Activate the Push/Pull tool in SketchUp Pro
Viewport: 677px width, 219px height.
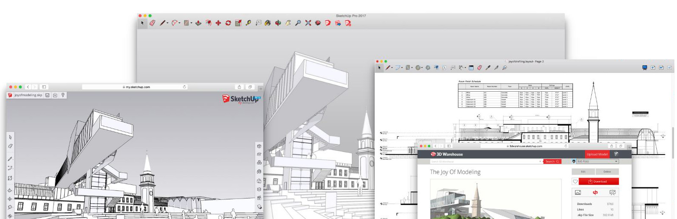[198, 23]
